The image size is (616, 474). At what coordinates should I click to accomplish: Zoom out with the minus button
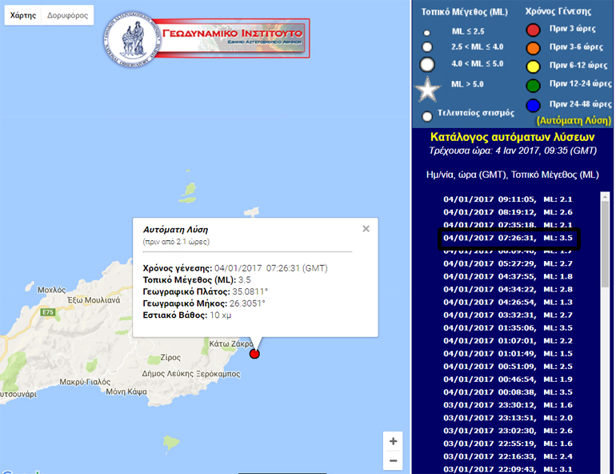point(392,461)
